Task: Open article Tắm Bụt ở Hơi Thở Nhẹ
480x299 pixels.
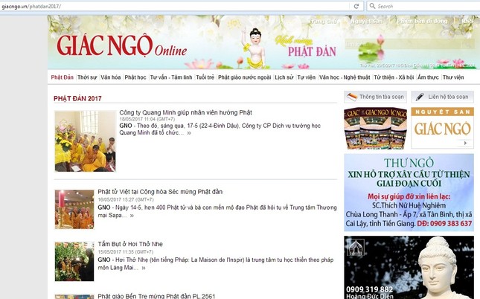Action: [x=130, y=244]
